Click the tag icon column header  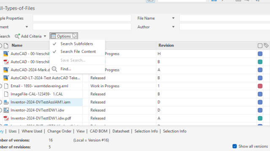pyautogui.click(x=266, y=45)
